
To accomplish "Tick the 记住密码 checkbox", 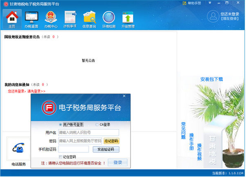I will tap(61, 157).
